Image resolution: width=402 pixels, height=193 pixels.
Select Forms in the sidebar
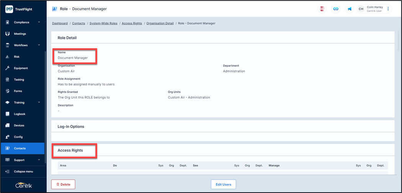tap(18, 91)
